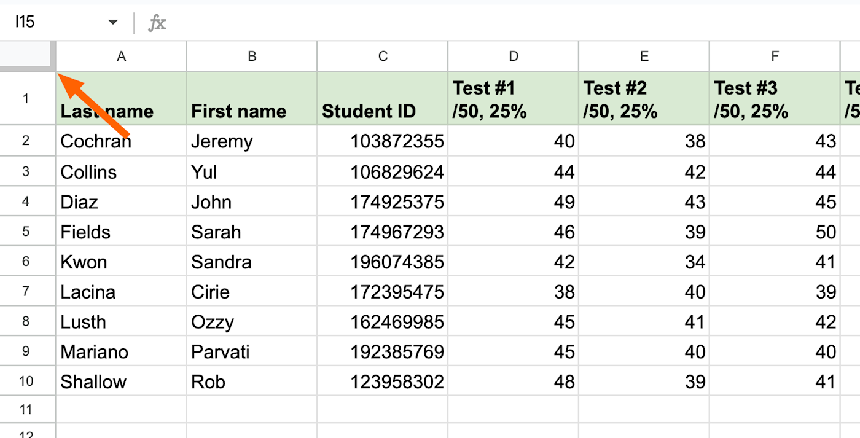Select column C header
This screenshot has height=438, width=860.
pos(383,57)
